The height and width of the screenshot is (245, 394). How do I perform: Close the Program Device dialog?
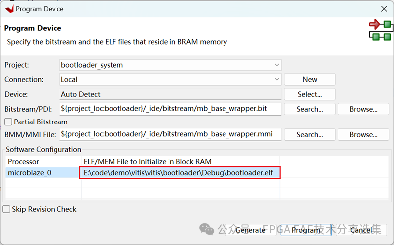pyautogui.click(x=383, y=9)
